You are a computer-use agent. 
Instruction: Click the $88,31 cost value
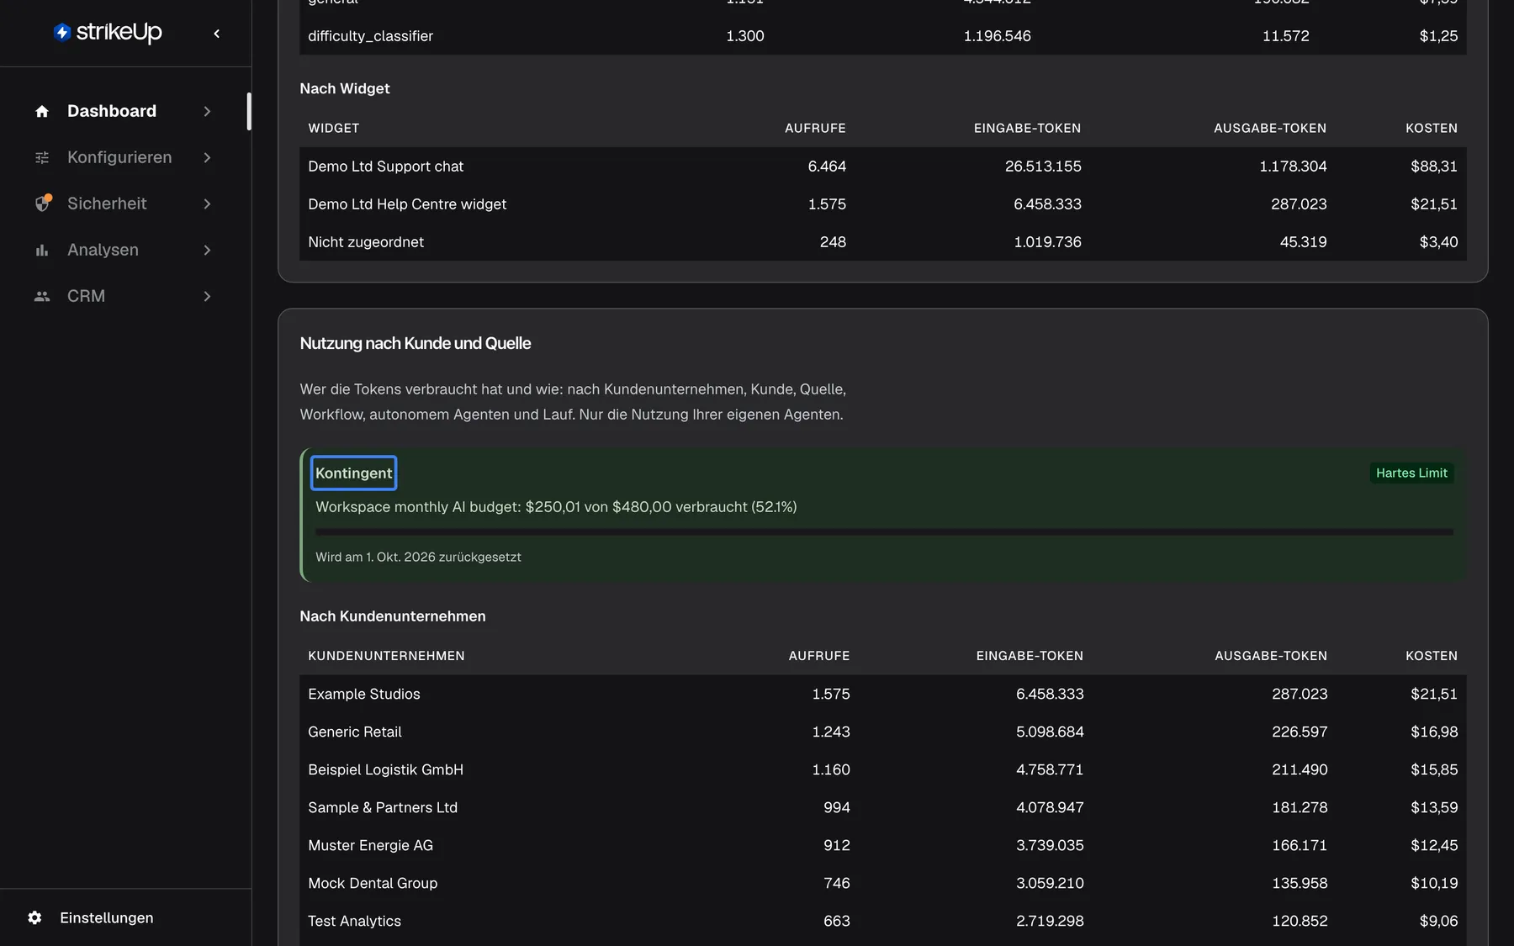[x=1434, y=166]
